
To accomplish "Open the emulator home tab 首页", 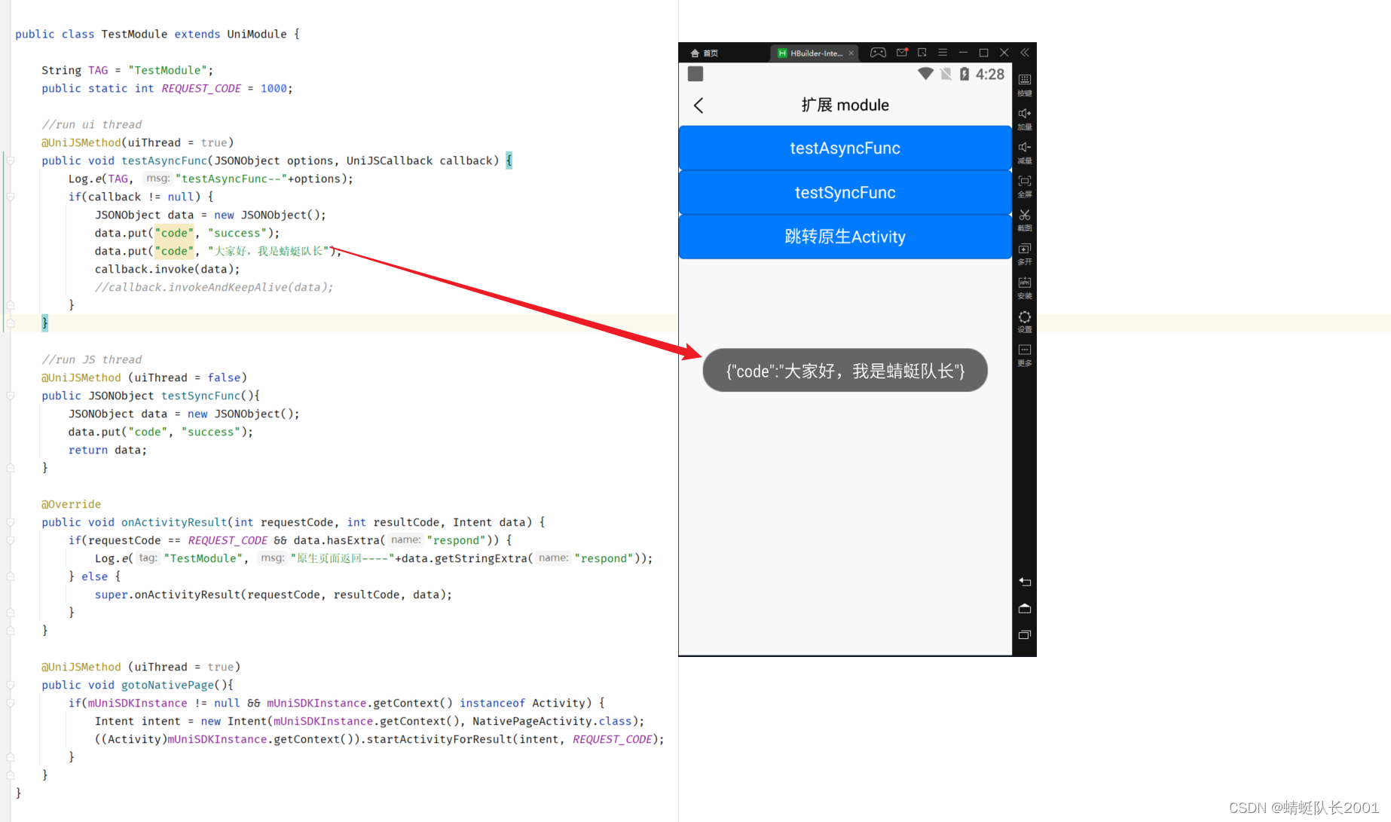I will click(705, 53).
